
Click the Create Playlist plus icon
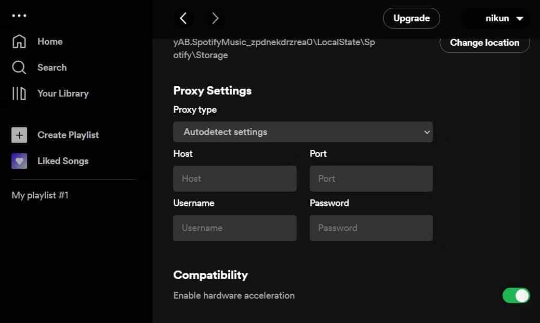click(19, 135)
